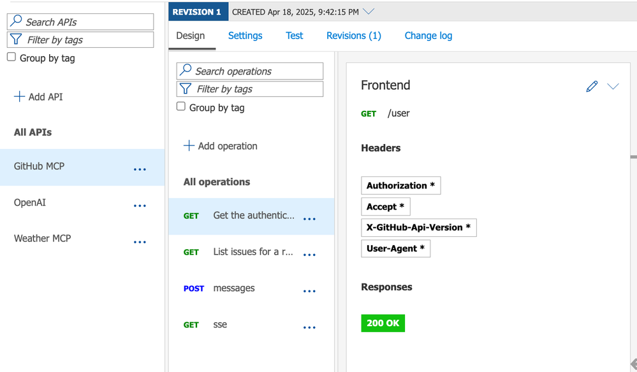Open the ellipsis menu for GitHub MCP
This screenshot has width=637, height=372.
coord(140,169)
